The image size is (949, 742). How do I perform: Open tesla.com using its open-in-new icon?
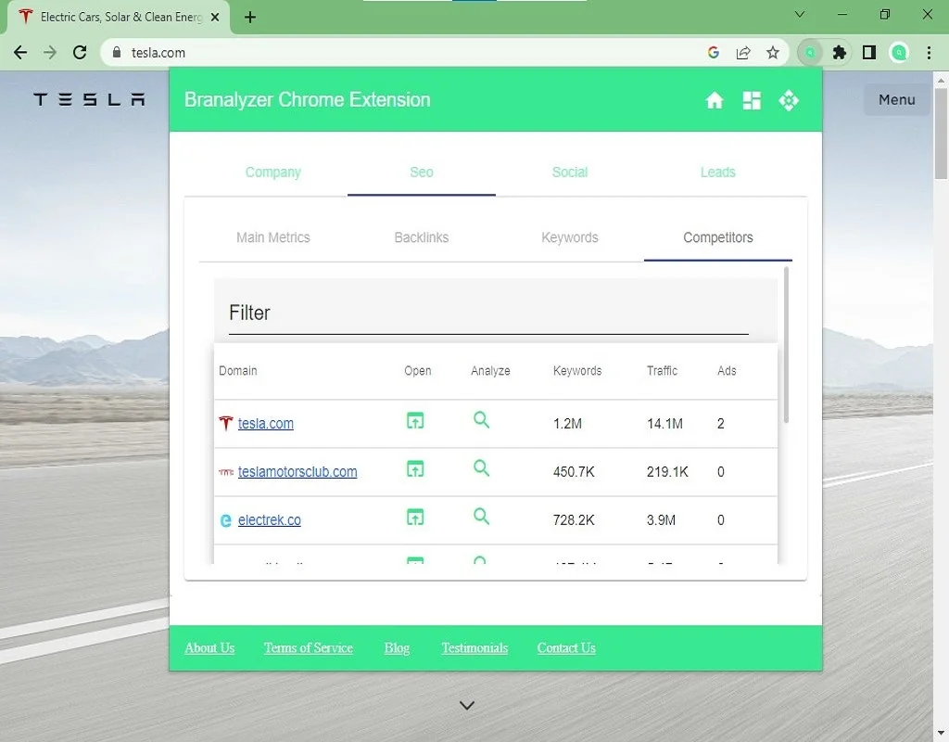414,420
